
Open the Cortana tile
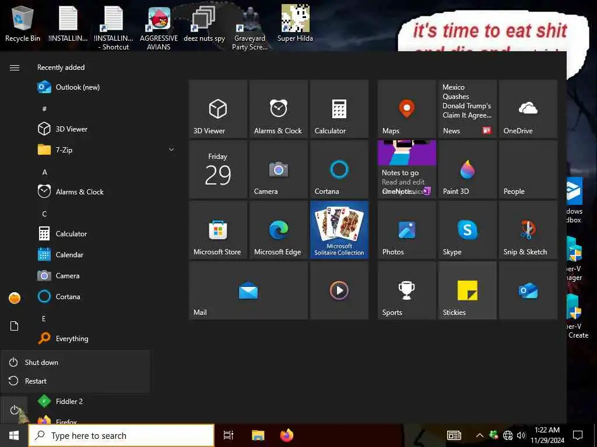[339, 169]
